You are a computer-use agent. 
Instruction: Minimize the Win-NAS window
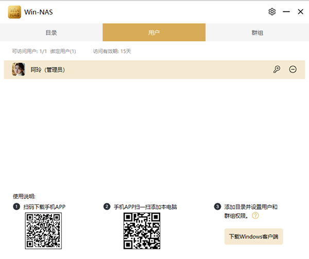(286, 12)
